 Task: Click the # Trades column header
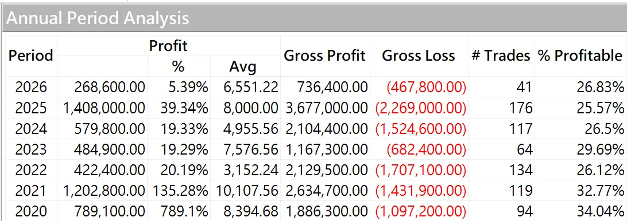click(501, 56)
